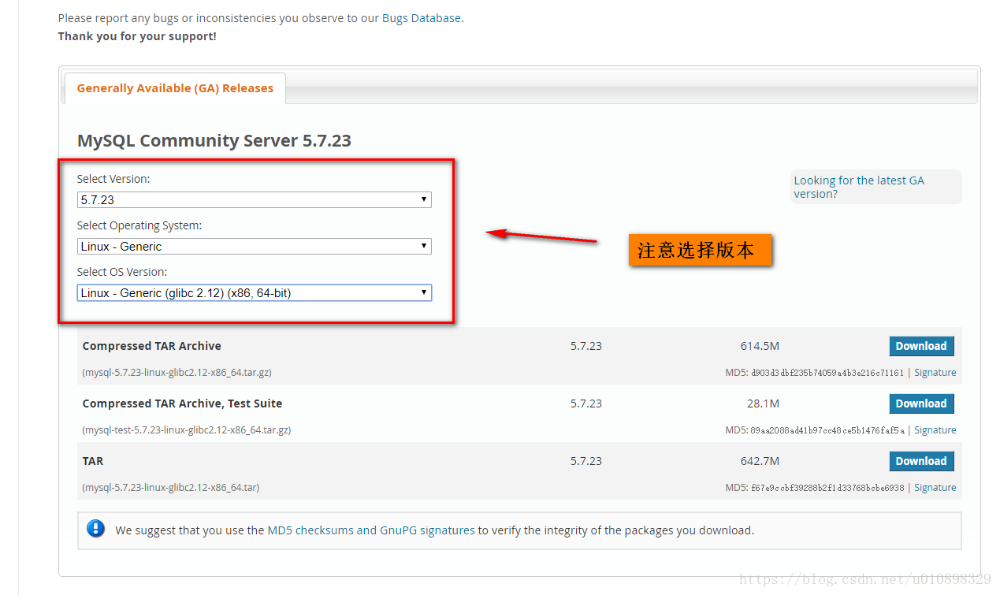Click the 642.7M file size value
Screen dimensions: 1000x595
click(x=760, y=461)
